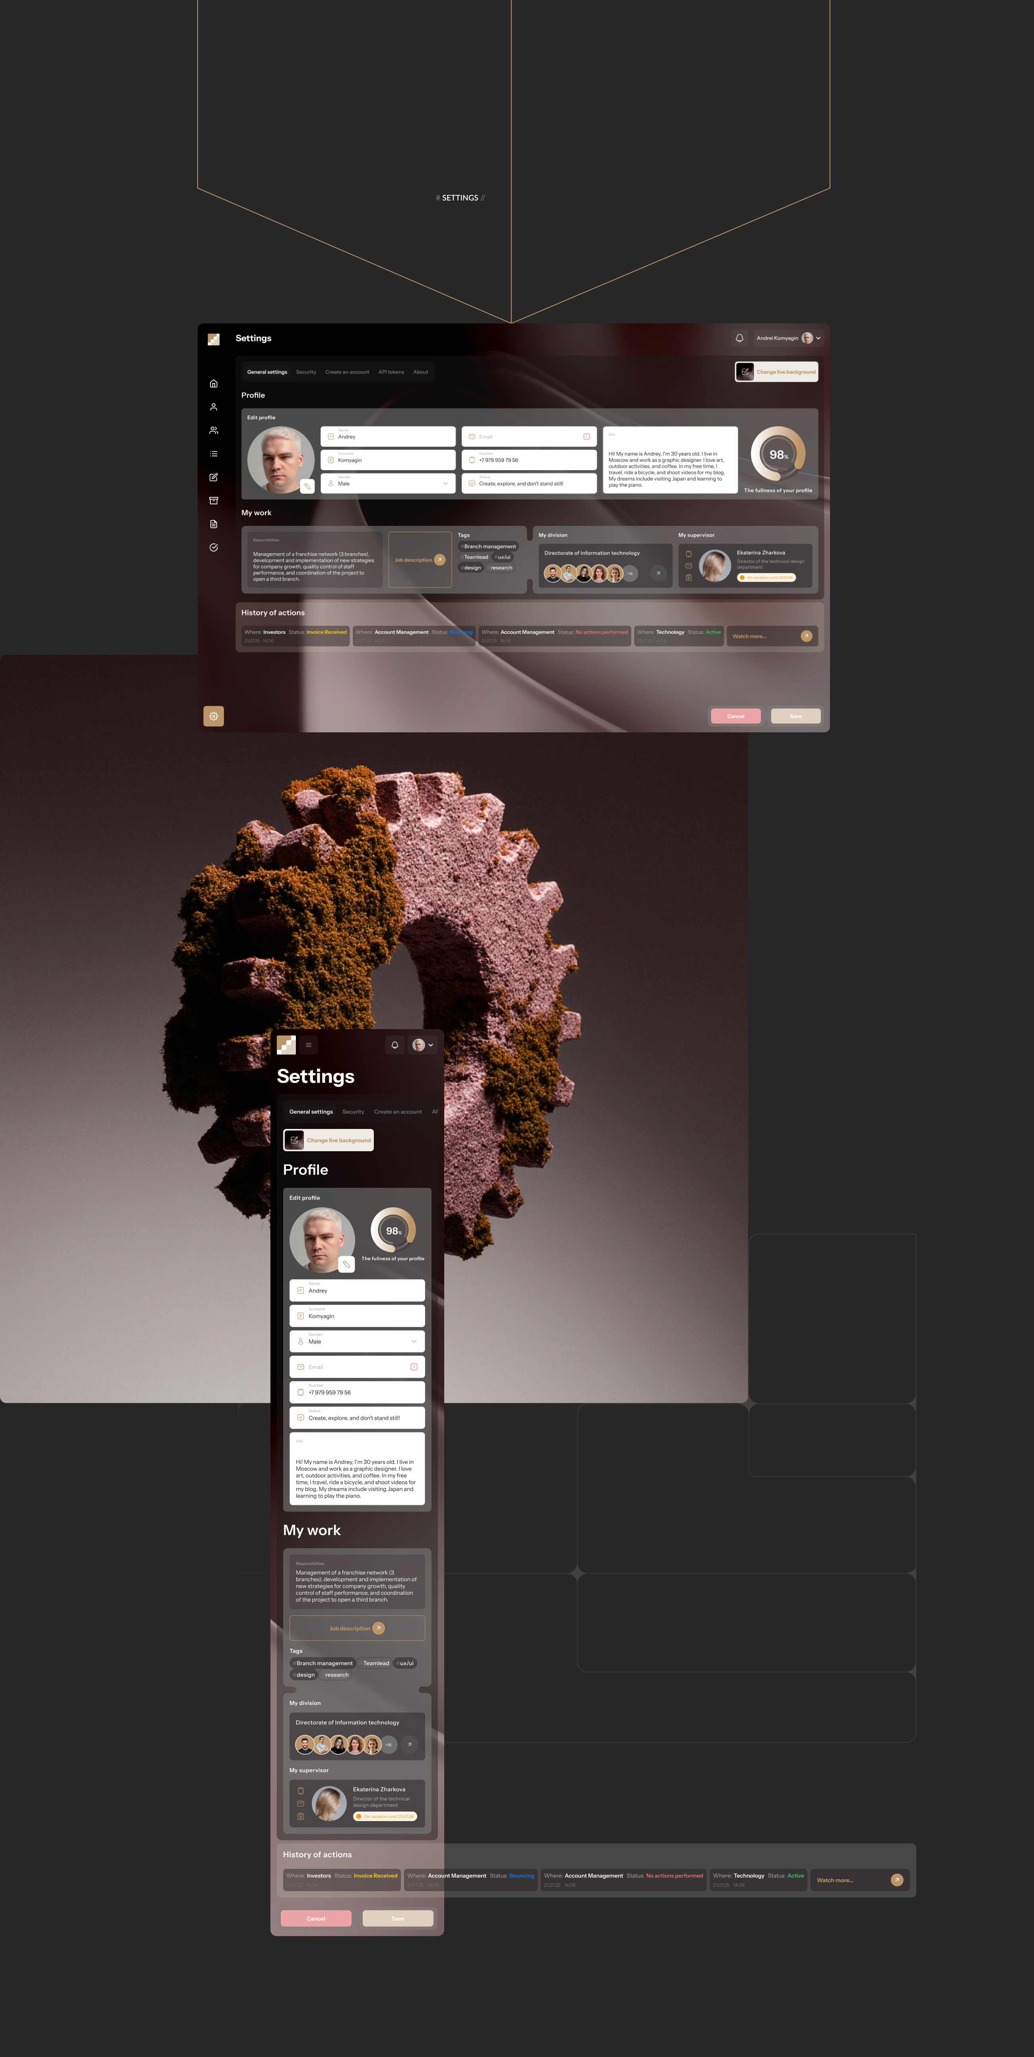This screenshot has width=1034, height=2057.
Task: Click the pink Cancel button in desktop view
Action: (735, 716)
